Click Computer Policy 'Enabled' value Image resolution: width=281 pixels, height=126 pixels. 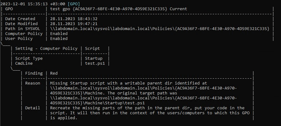tap(59, 34)
